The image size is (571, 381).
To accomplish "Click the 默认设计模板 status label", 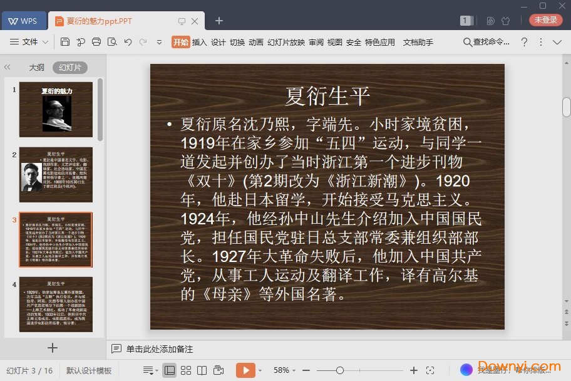I will point(89,371).
